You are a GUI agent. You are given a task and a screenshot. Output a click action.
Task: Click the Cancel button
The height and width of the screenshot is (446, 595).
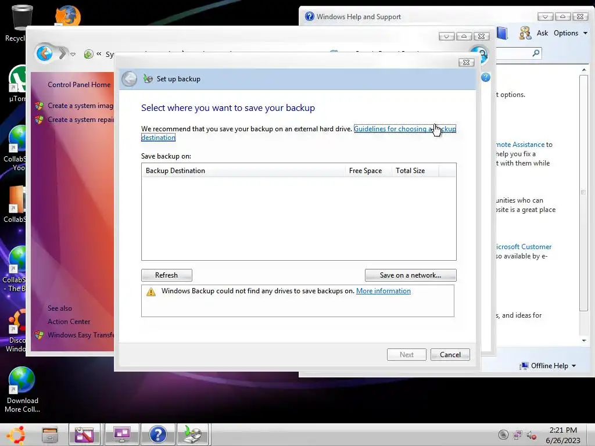pyautogui.click(x=450, y=355)
